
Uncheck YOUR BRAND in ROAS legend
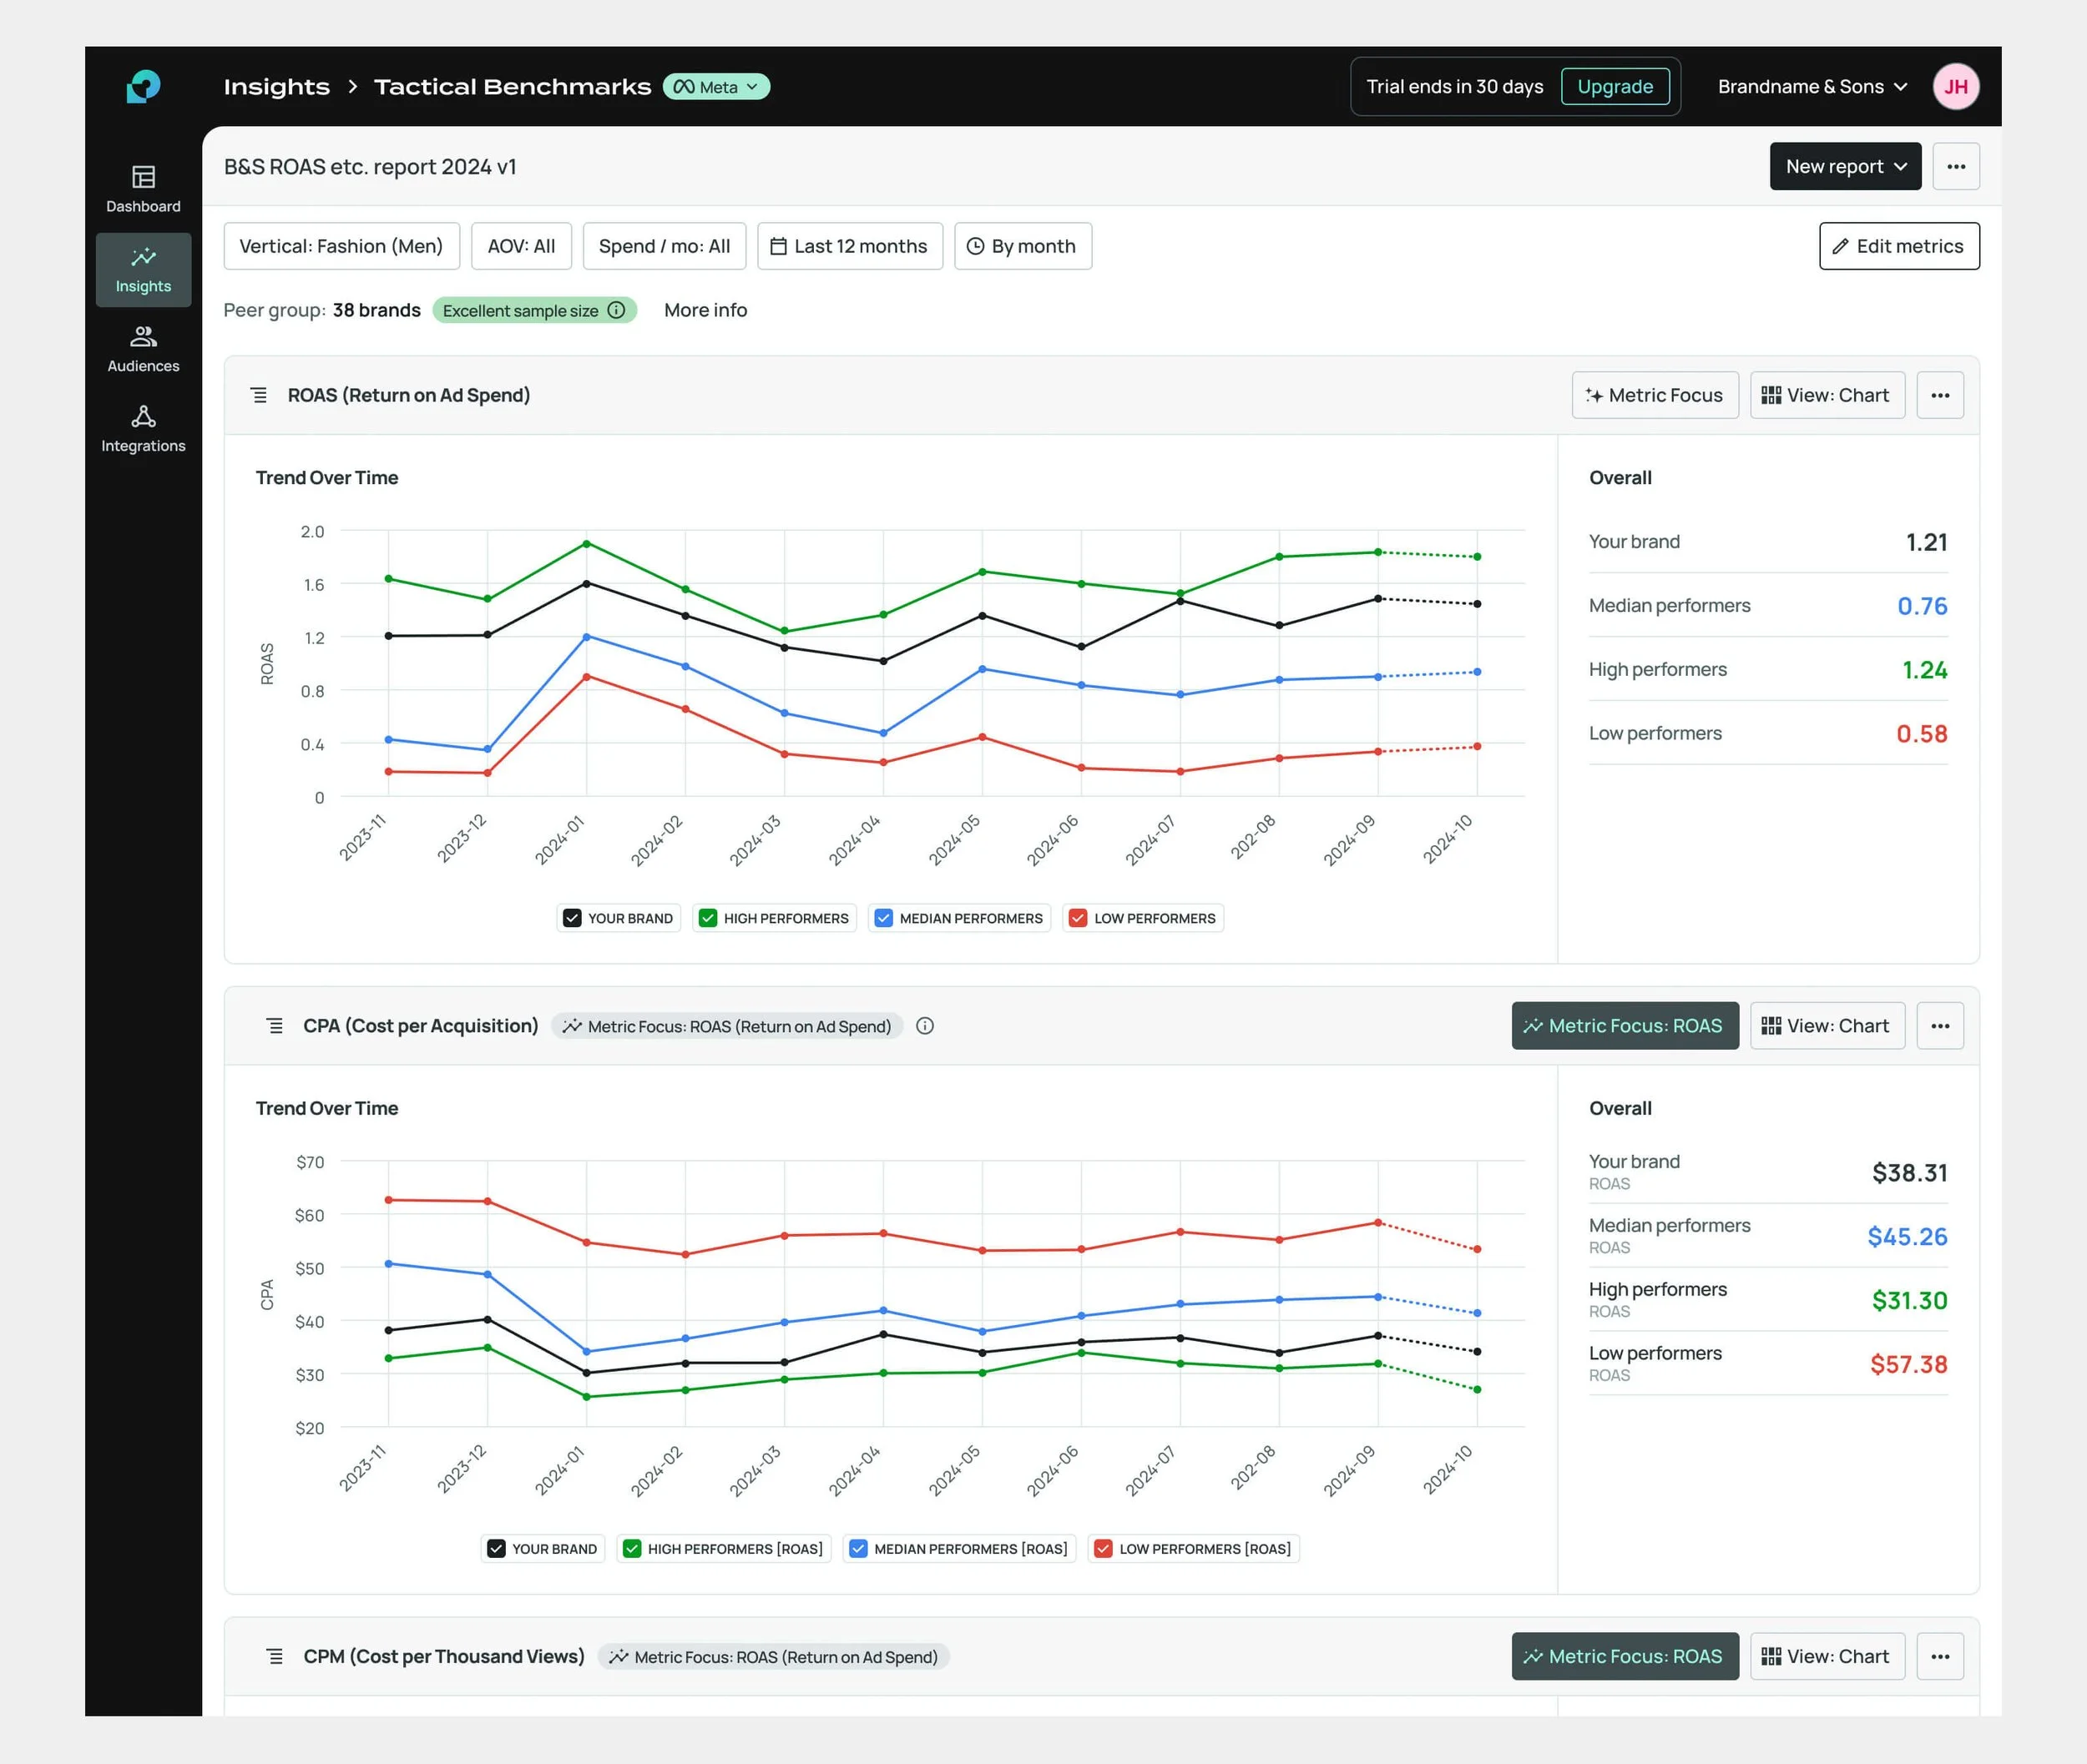tap(573, 918)
